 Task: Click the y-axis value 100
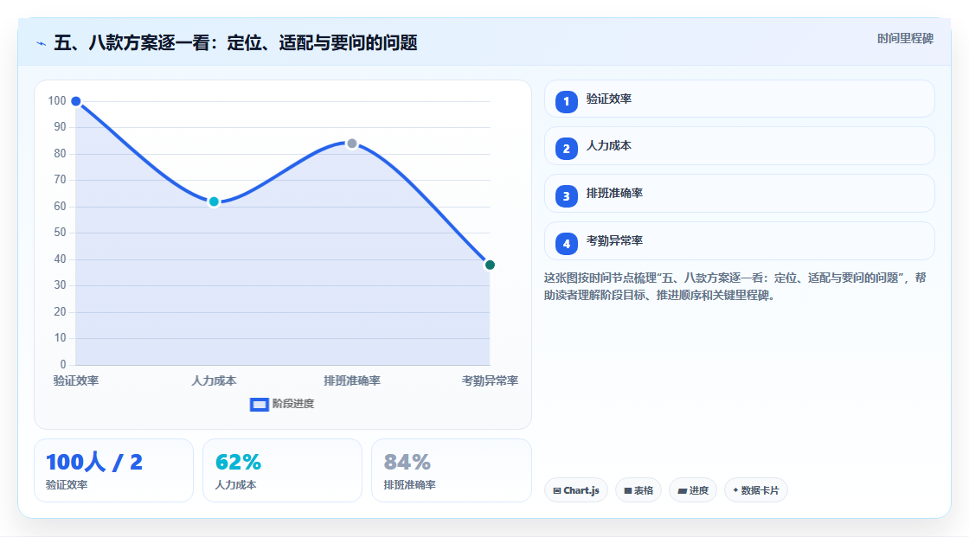pyautogui.click(x=57, y=100)
